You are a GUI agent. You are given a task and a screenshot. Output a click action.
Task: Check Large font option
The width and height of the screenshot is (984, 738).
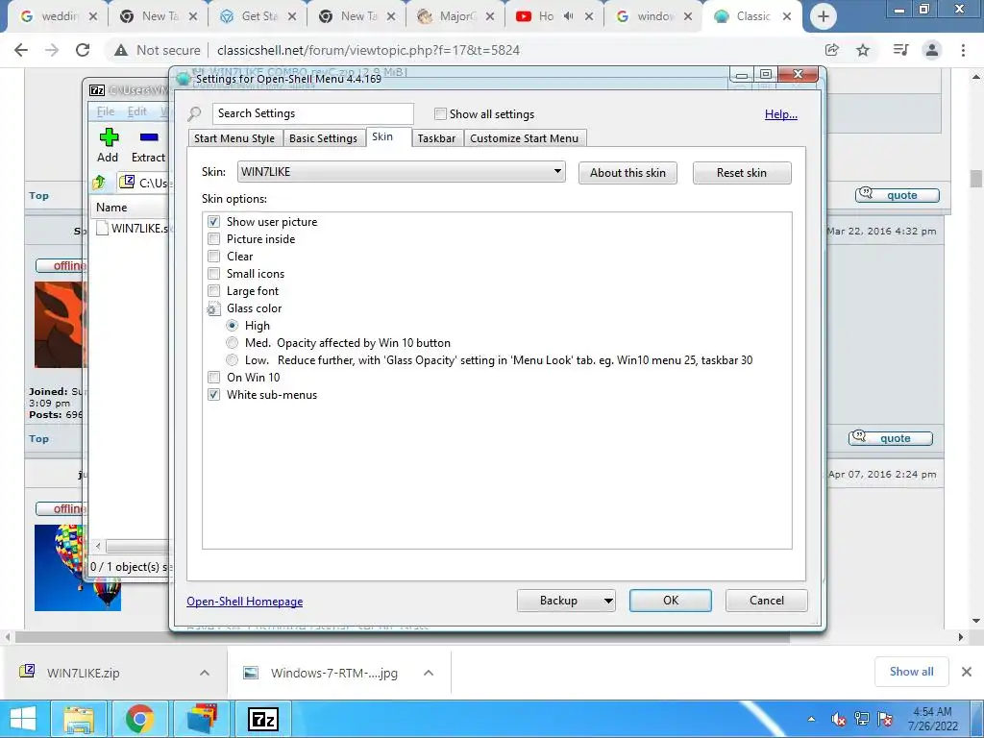tap(214, 291)
